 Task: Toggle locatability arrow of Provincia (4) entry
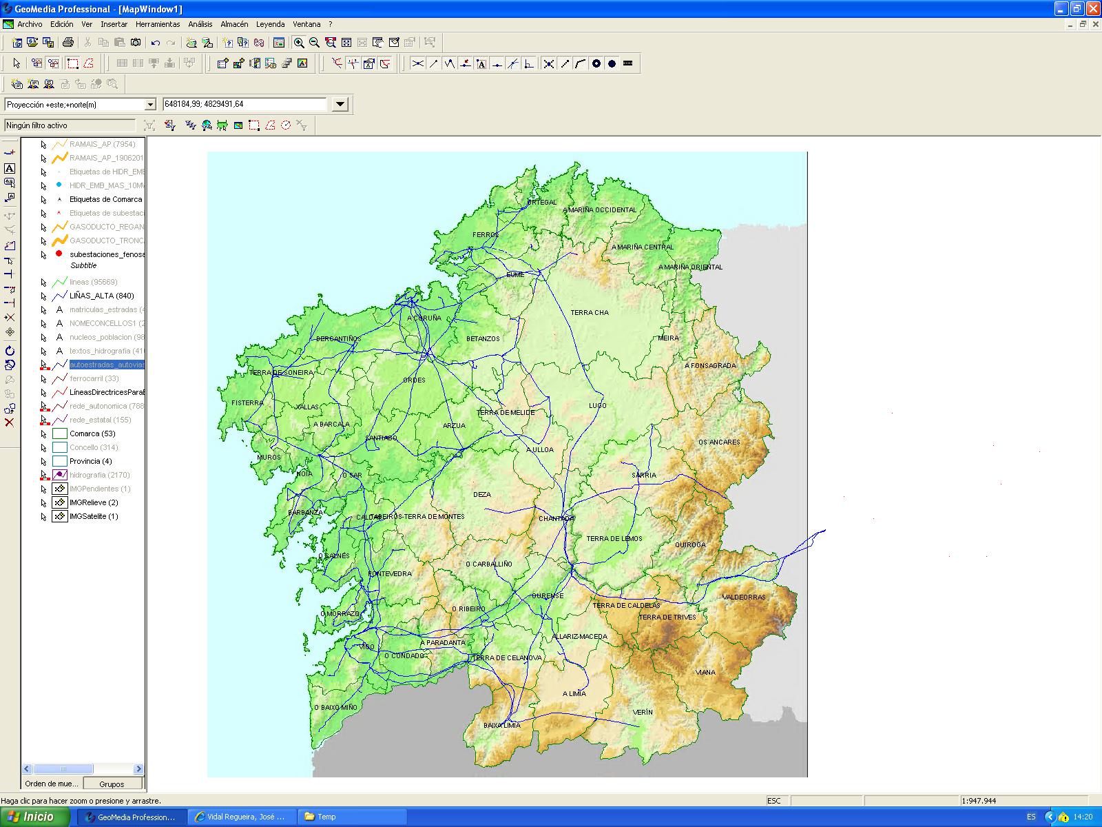click(43, 461)
